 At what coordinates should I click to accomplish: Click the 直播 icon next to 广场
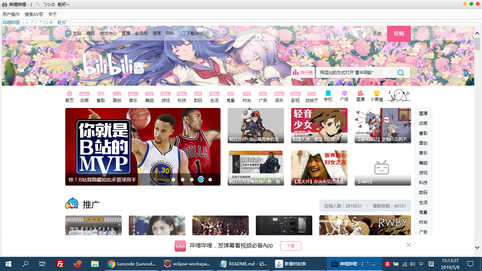tap(360, 93)
